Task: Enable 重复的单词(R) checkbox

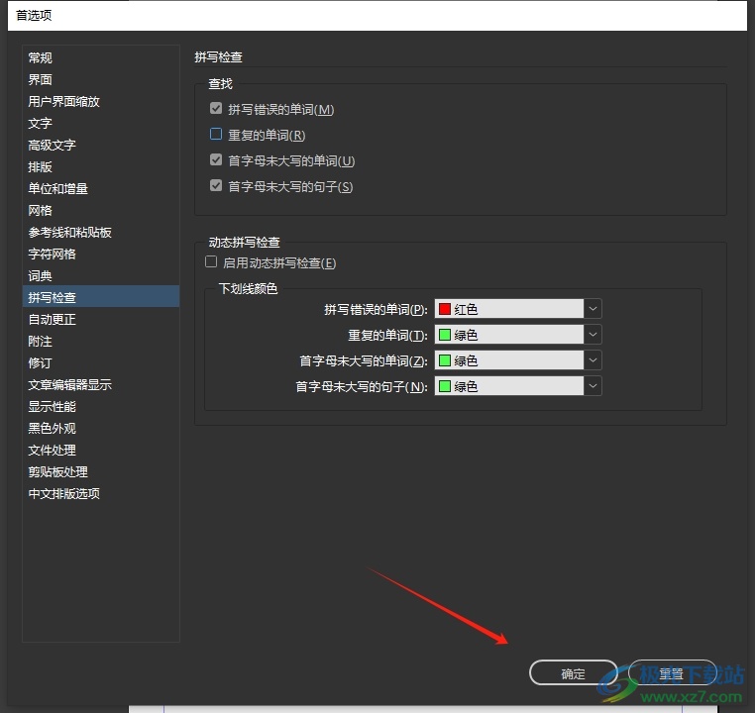Action: coord(216,134)
